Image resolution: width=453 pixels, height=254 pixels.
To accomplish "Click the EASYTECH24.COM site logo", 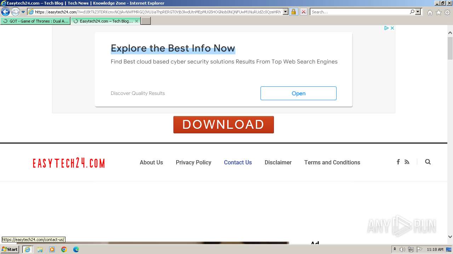I will pos(69,163).
